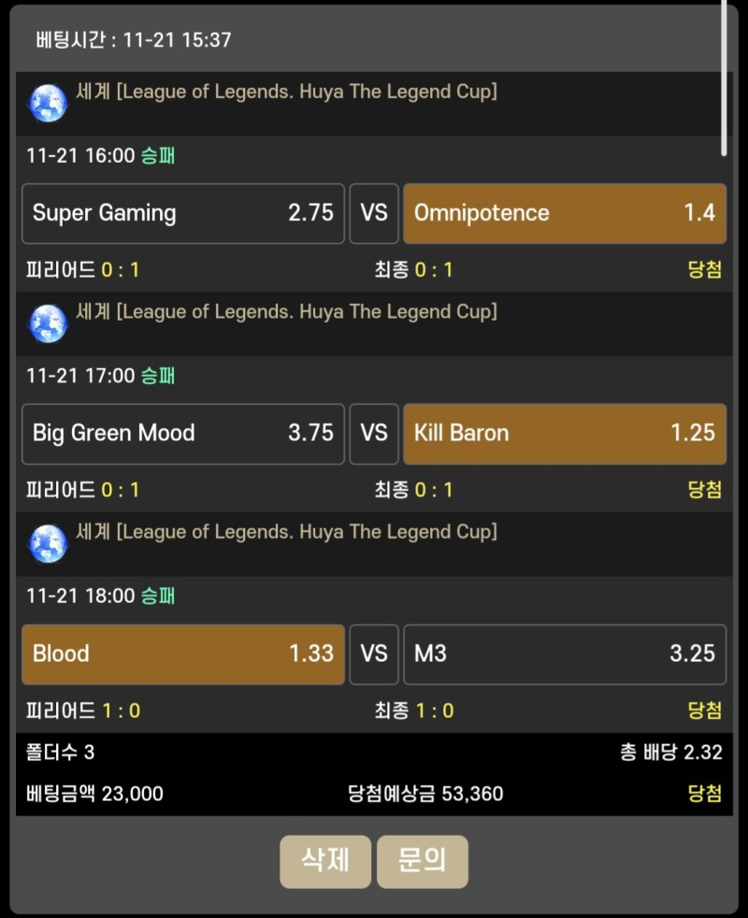The width and height of the screenshot is (748, 918).
Task: Click the globe icon above the 18:00 match
Action: coord(48,543)
